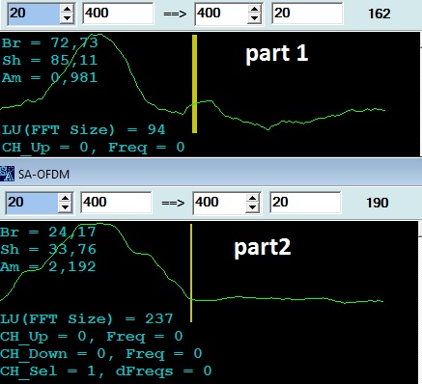Viewport: 422px width, 384px height.
Task: Click the SA-OFDM title bar text
Action: pos(43,175)
